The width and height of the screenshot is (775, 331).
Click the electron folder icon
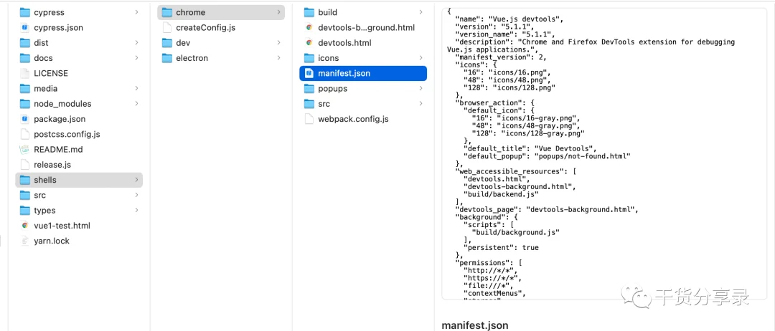pos(167,58)
